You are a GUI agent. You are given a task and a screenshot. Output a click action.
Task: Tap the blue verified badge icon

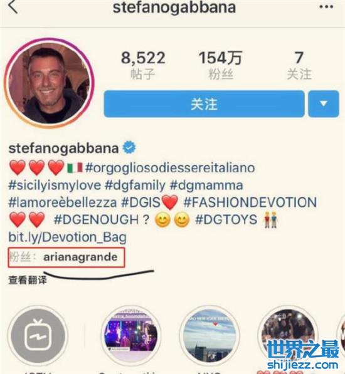pos(129,148)
